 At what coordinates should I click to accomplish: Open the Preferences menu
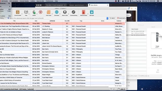[49, 1]
